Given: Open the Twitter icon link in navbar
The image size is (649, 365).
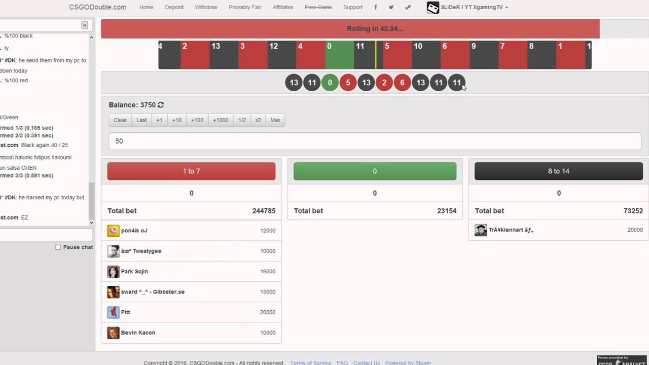Looking at the screenshot, I should (391, 7).
